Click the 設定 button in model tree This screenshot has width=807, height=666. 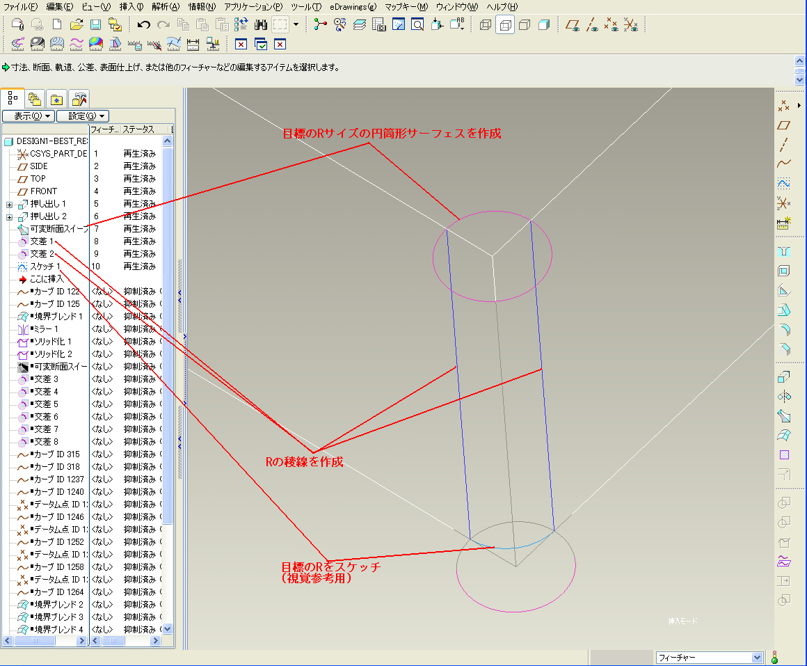(x=83, y=116)
